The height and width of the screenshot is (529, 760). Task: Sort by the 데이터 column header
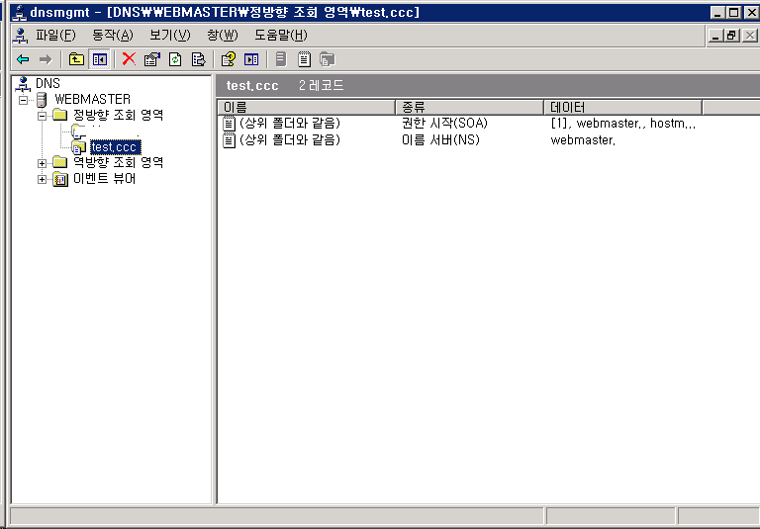click(622, 107)
